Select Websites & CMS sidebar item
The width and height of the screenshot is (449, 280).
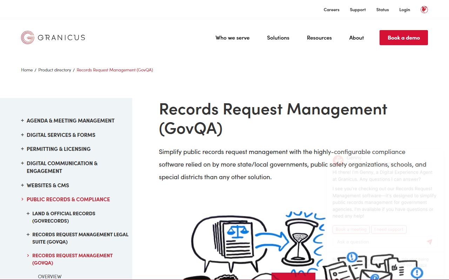[48, 185]
